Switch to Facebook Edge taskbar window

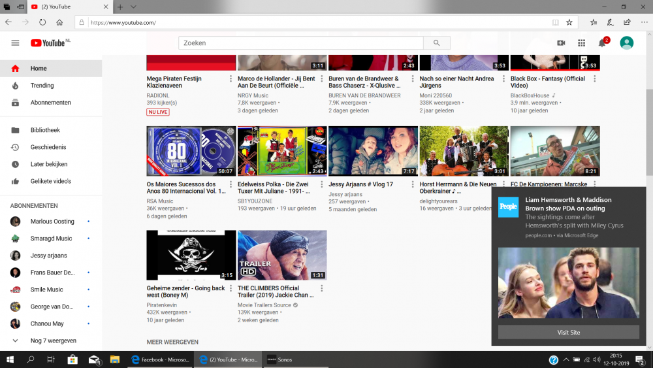click(161, 360)
